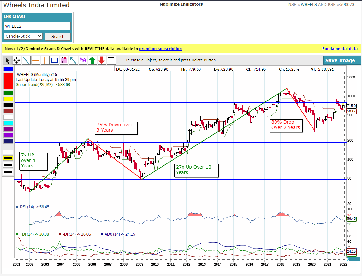This screenshot has height=276, width=362.
Task: Pick the black color swatch
Action: (x=8, y=105)
